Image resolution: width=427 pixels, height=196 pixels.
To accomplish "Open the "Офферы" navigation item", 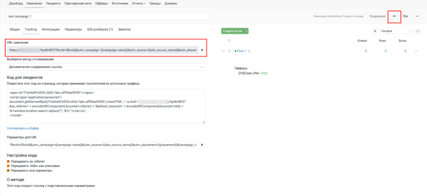I will click(102, 3).
